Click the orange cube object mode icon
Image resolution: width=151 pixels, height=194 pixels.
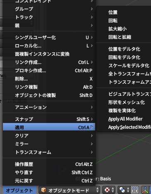[43, 190]
